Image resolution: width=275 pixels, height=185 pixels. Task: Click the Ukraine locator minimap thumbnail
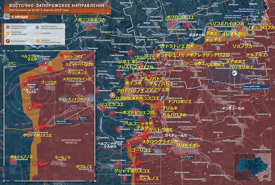pos(253,167)
